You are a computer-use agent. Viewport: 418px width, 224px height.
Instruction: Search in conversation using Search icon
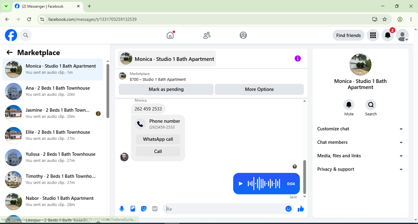[371, 105]
